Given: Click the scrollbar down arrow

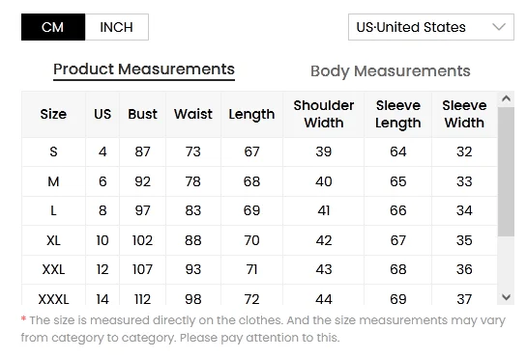Looking at the screenshot, I should [506, 297].
